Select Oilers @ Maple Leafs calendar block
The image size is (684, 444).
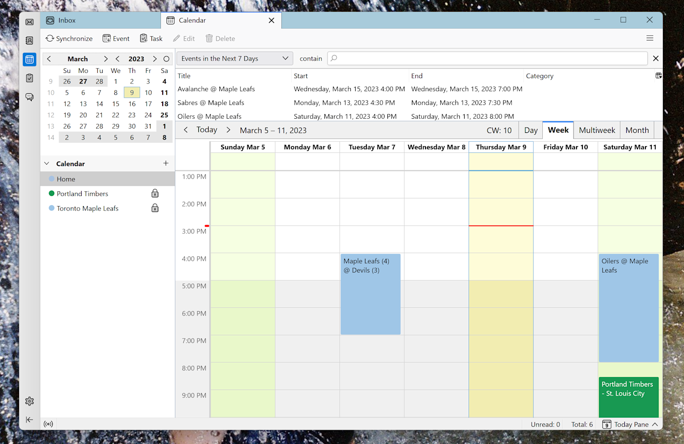tap(629, 308)
